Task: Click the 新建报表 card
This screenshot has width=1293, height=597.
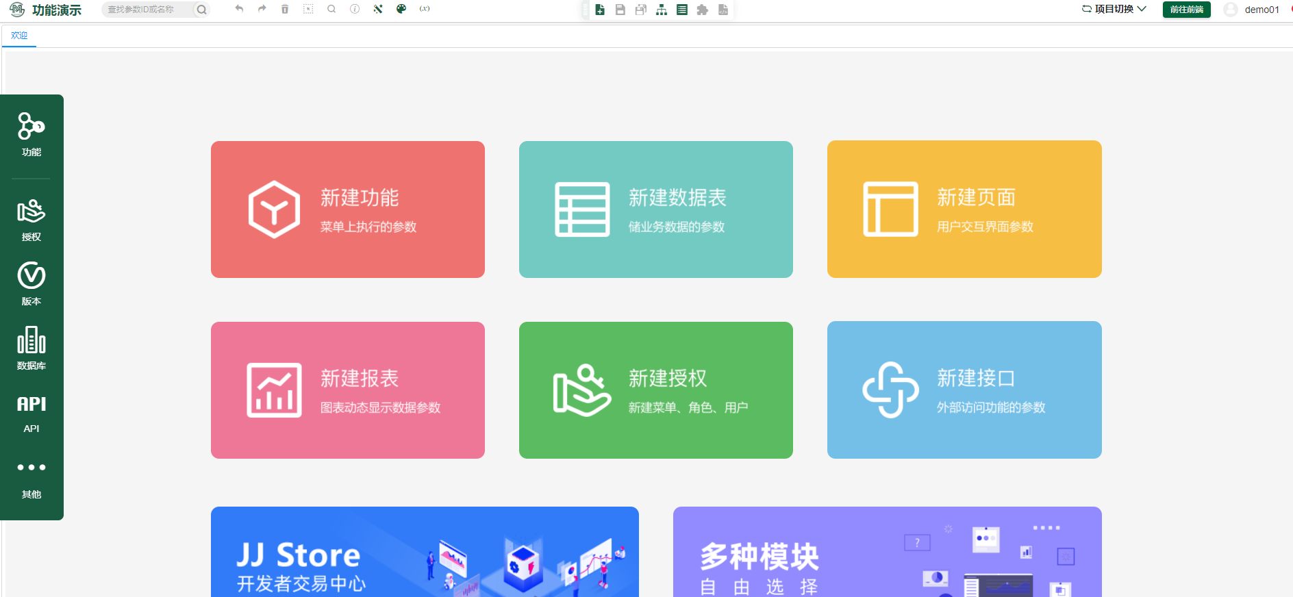Action: point(348,390)
